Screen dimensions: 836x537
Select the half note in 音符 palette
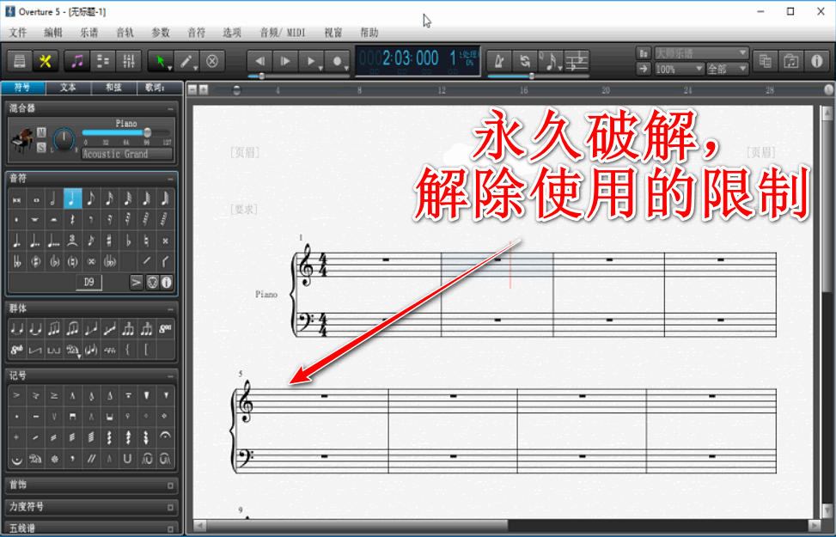[x=53, y=199]
